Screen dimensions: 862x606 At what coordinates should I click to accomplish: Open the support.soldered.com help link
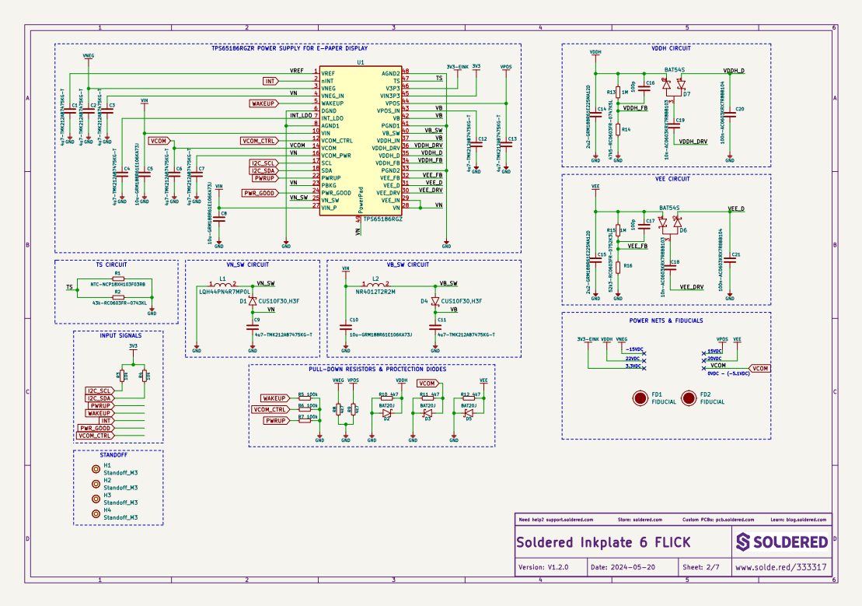click(567, 519)
